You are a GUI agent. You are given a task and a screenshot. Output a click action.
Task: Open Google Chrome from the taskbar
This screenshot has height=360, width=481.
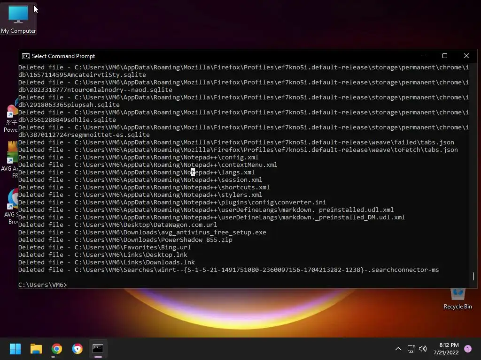56,349
